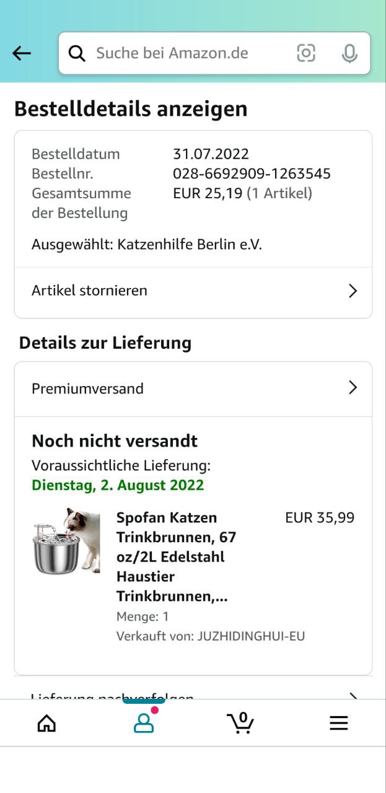This screenshot has height=793, width=386.
Task: Tap the microphone voice search icon
Action: [349, 53]
